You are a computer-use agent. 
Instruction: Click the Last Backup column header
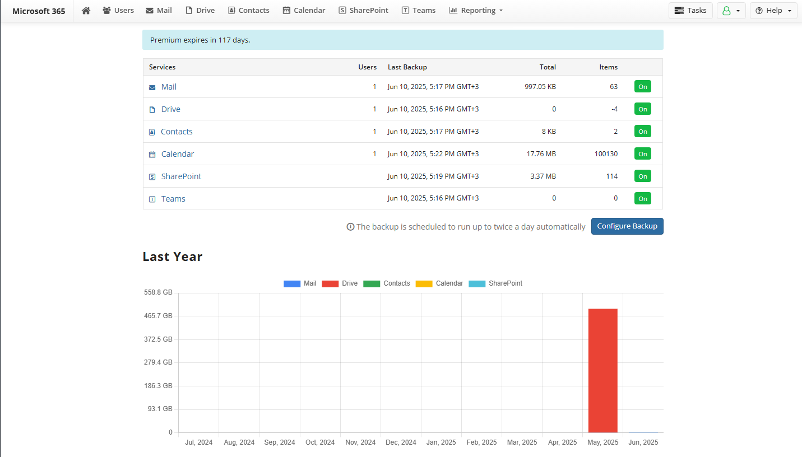click(x=407, y=67)
